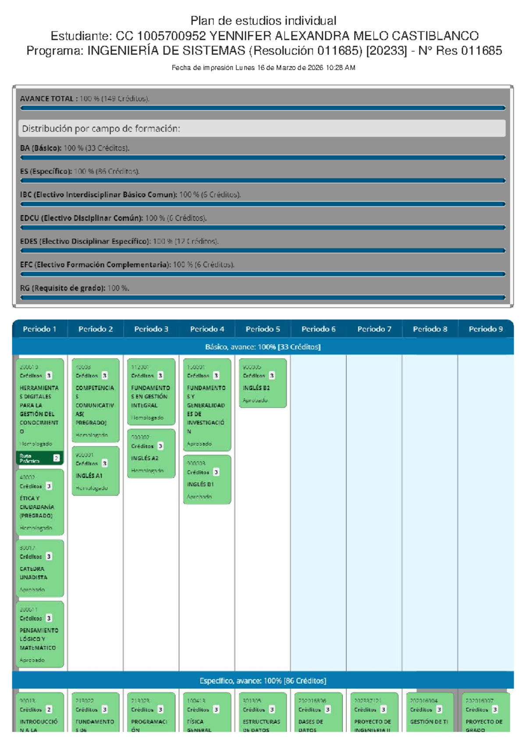Click the EFC Formación Complementaria progress bar
The image size is (526, 744).
(x=263, y=274)
